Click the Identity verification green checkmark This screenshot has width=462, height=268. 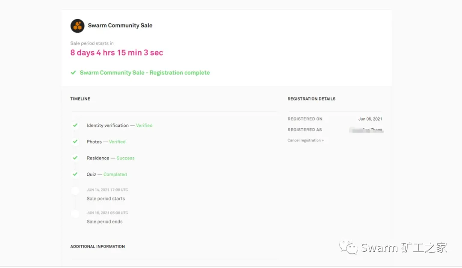click(x=75, y=125)
